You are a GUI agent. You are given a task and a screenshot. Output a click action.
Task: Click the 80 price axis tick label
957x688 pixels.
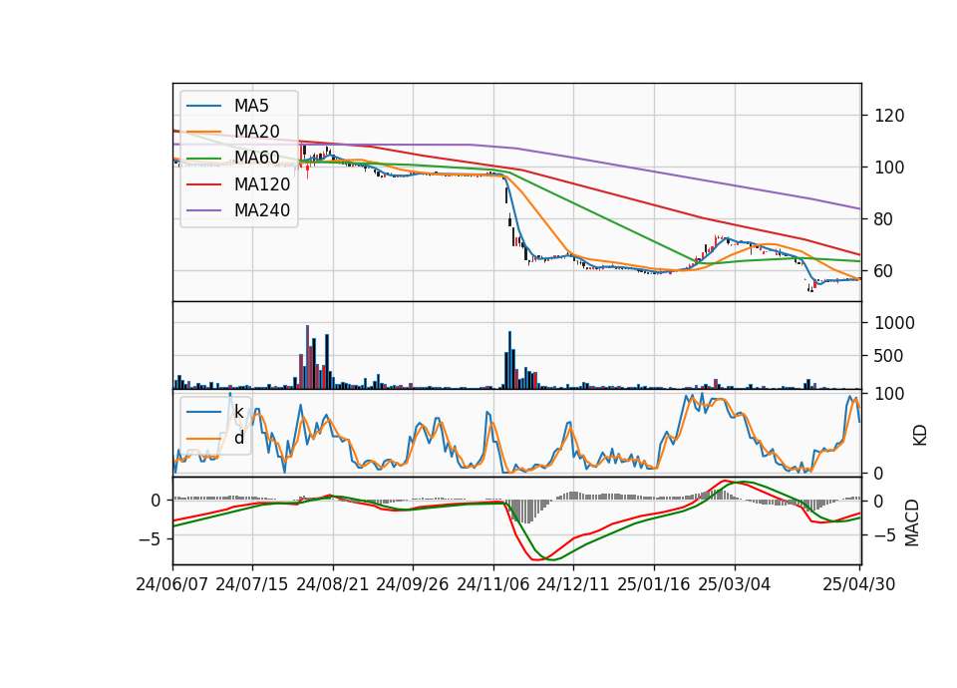pyautogui.click(x=884, y=219)
